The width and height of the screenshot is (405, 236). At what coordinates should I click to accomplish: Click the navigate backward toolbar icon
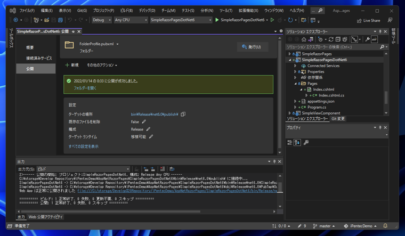tap(16, 20)
